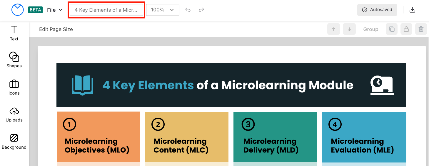Toggle the lock on selected element

pyautogui.click(x=406, y=29)
